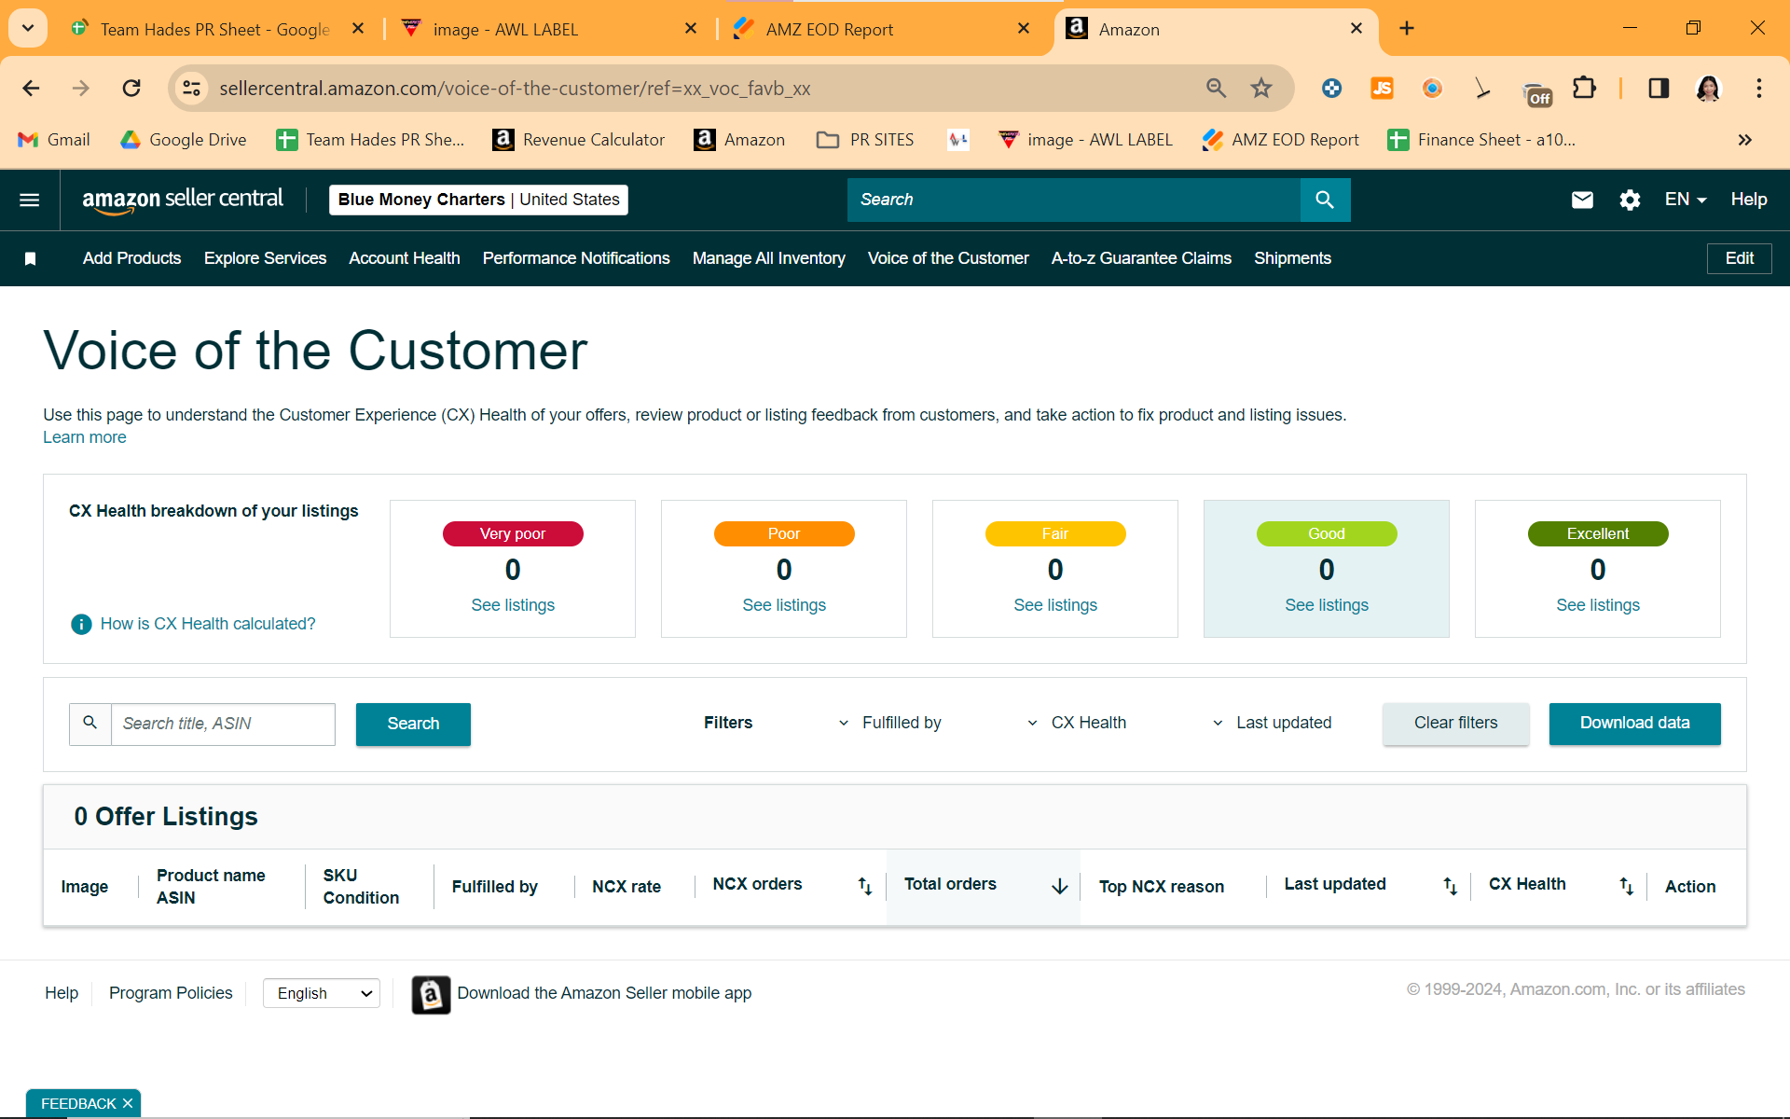Open the Chrome profile avatar
Viewport: 1790px width, 1119px height.
pyautogui.click(x=1708, y=89)
